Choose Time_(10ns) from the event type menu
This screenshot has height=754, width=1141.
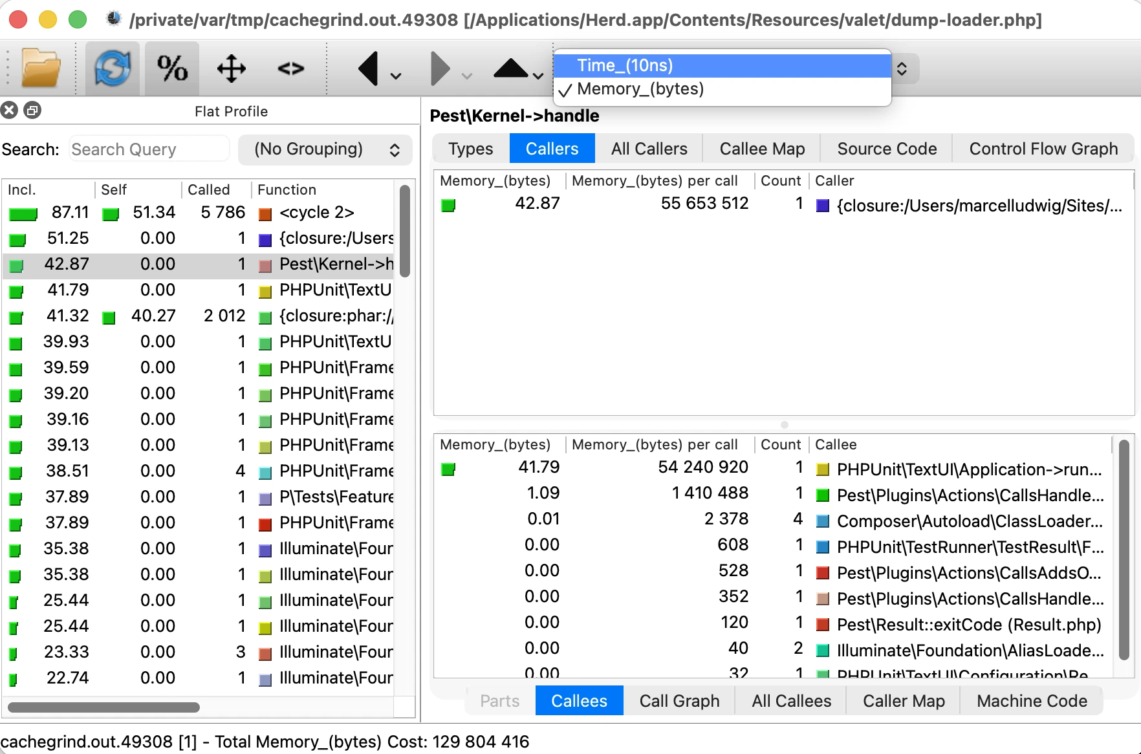pos(723,65)
